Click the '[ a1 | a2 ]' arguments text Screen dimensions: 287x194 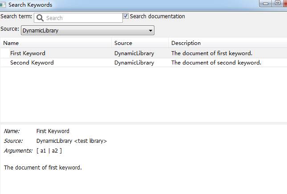[x=49, y=151]
